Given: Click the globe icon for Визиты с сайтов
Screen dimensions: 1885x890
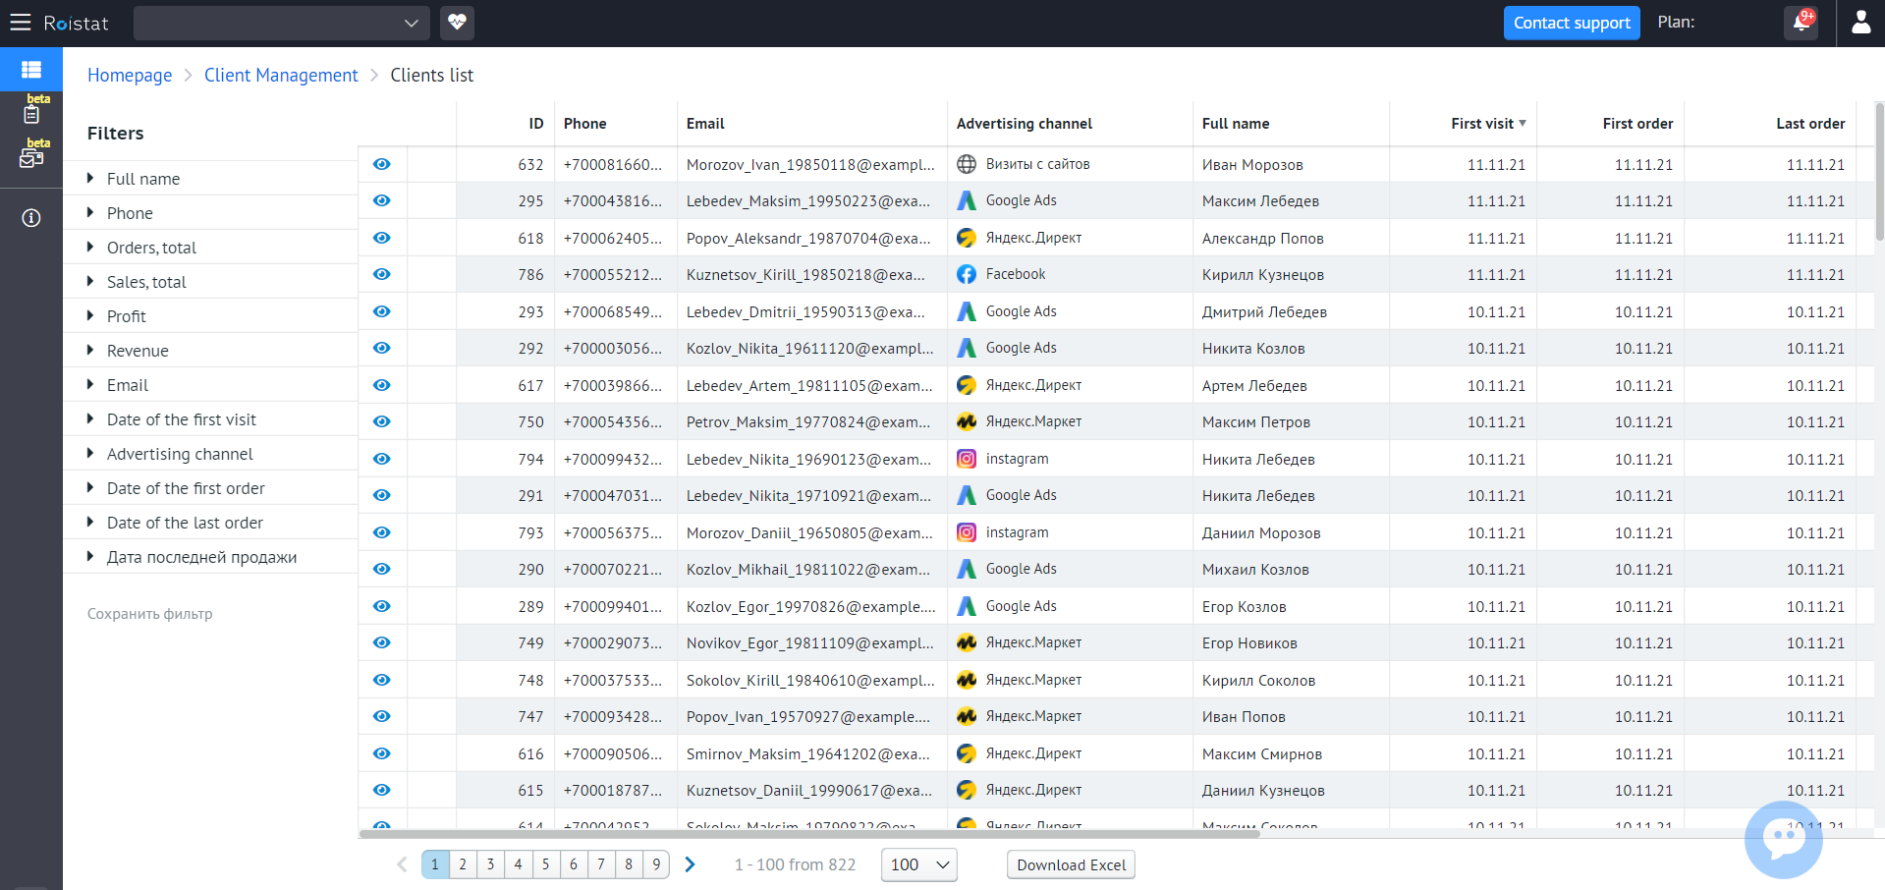Looking at the screenshot, I should (967, 164).
